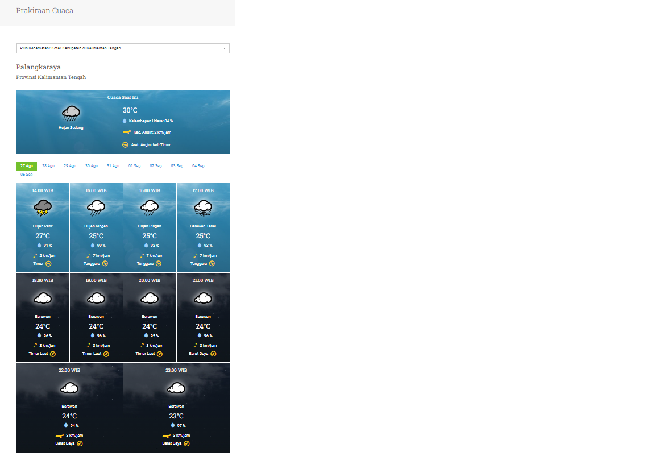Click the Tenggara compass icon at 17:00 WIB
This screenshot has height=456, width=655.
click(x=212, y=264)
